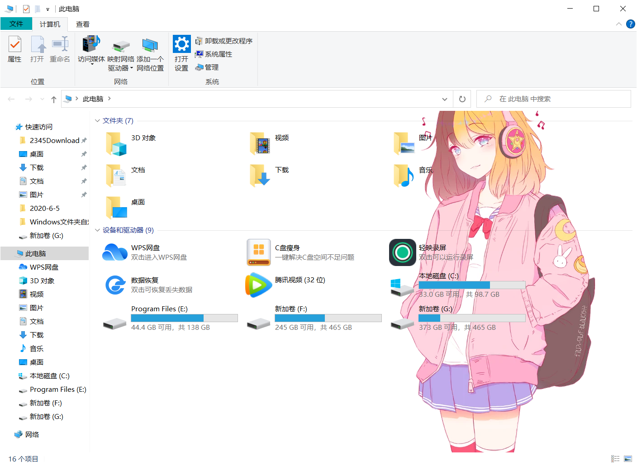
Task: Open the 文件 menu
Action: click(x=16, y=24)
